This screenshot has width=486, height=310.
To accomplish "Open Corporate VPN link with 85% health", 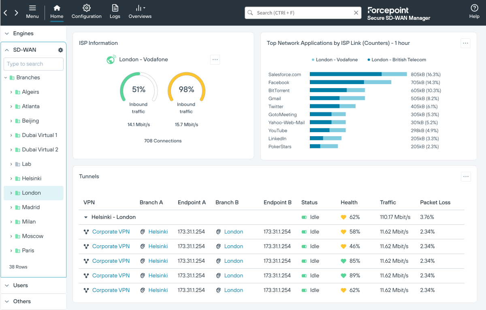I will coord(111,261).
